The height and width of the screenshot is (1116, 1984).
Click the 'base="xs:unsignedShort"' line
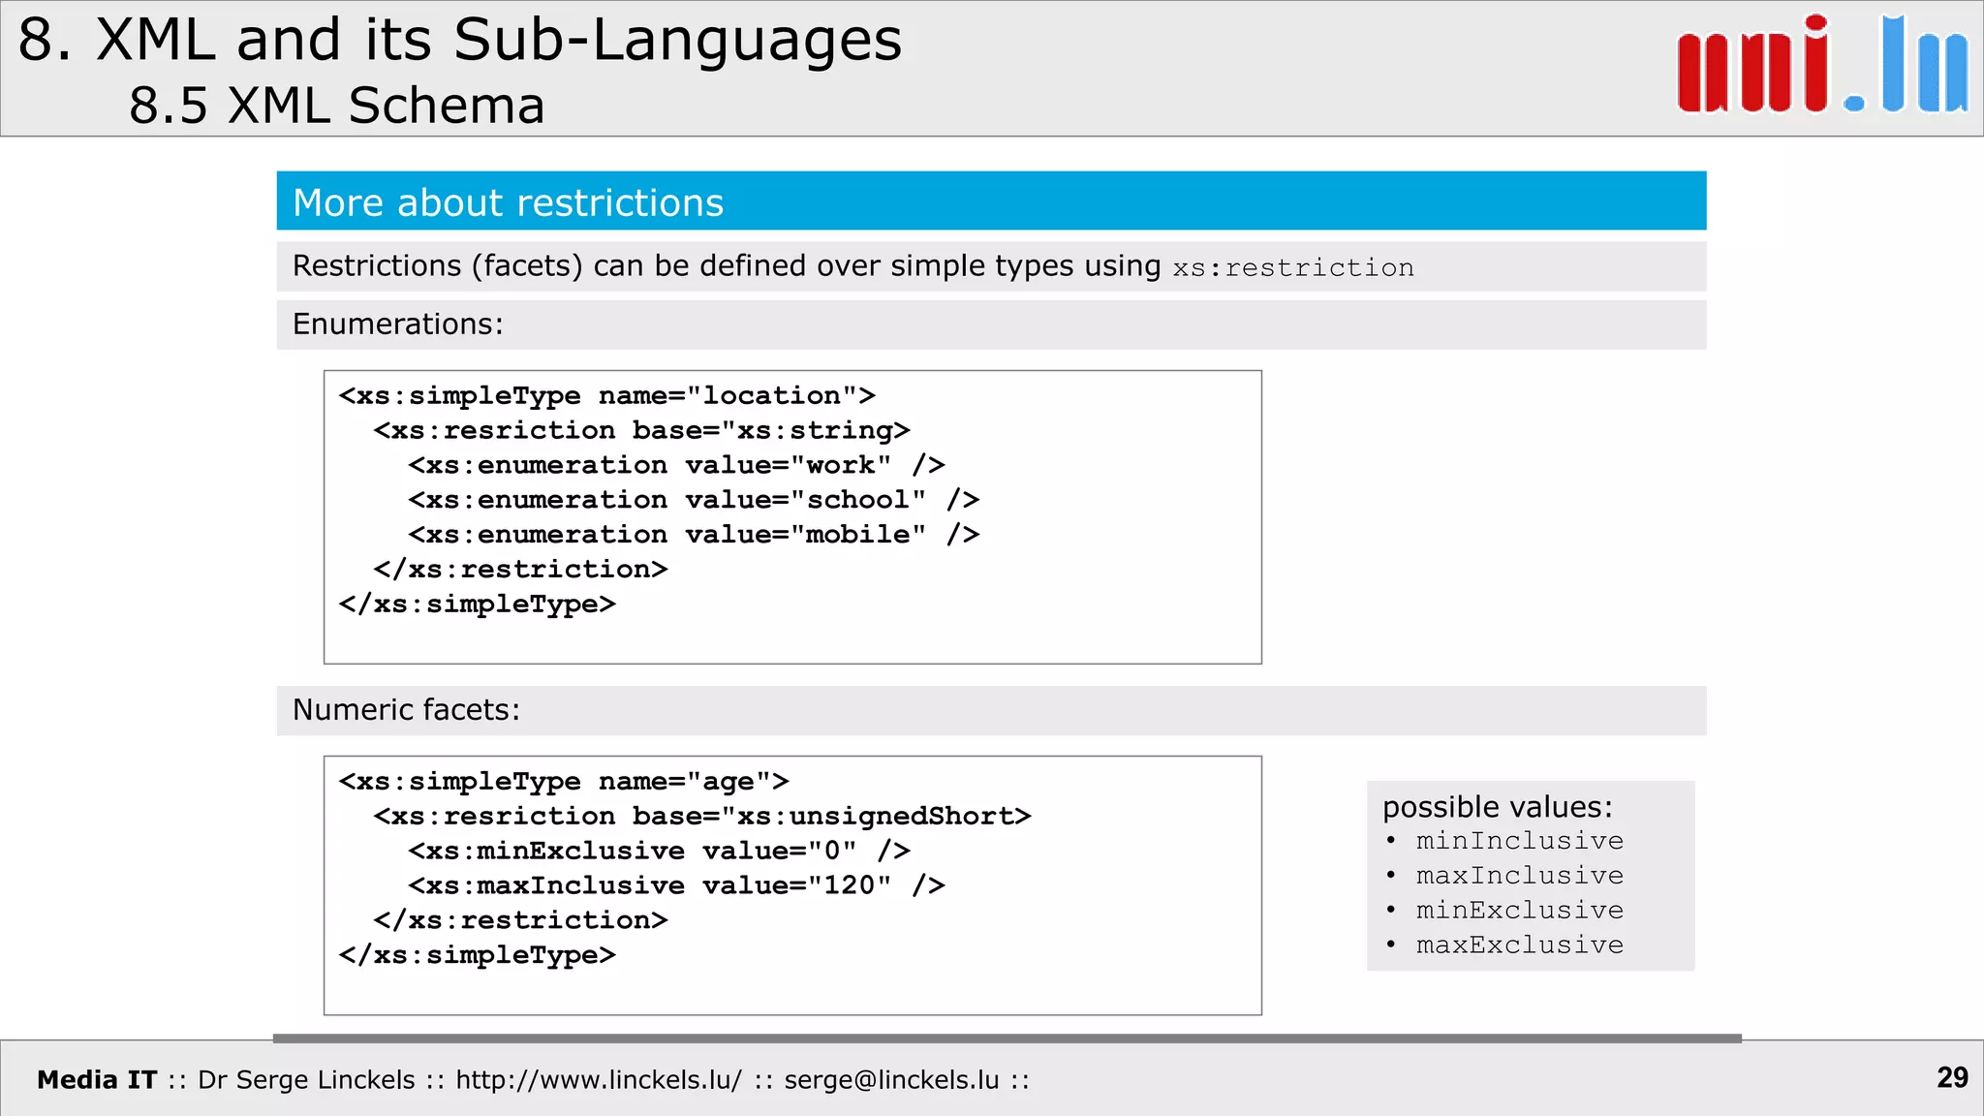click(x=702, y=816)
